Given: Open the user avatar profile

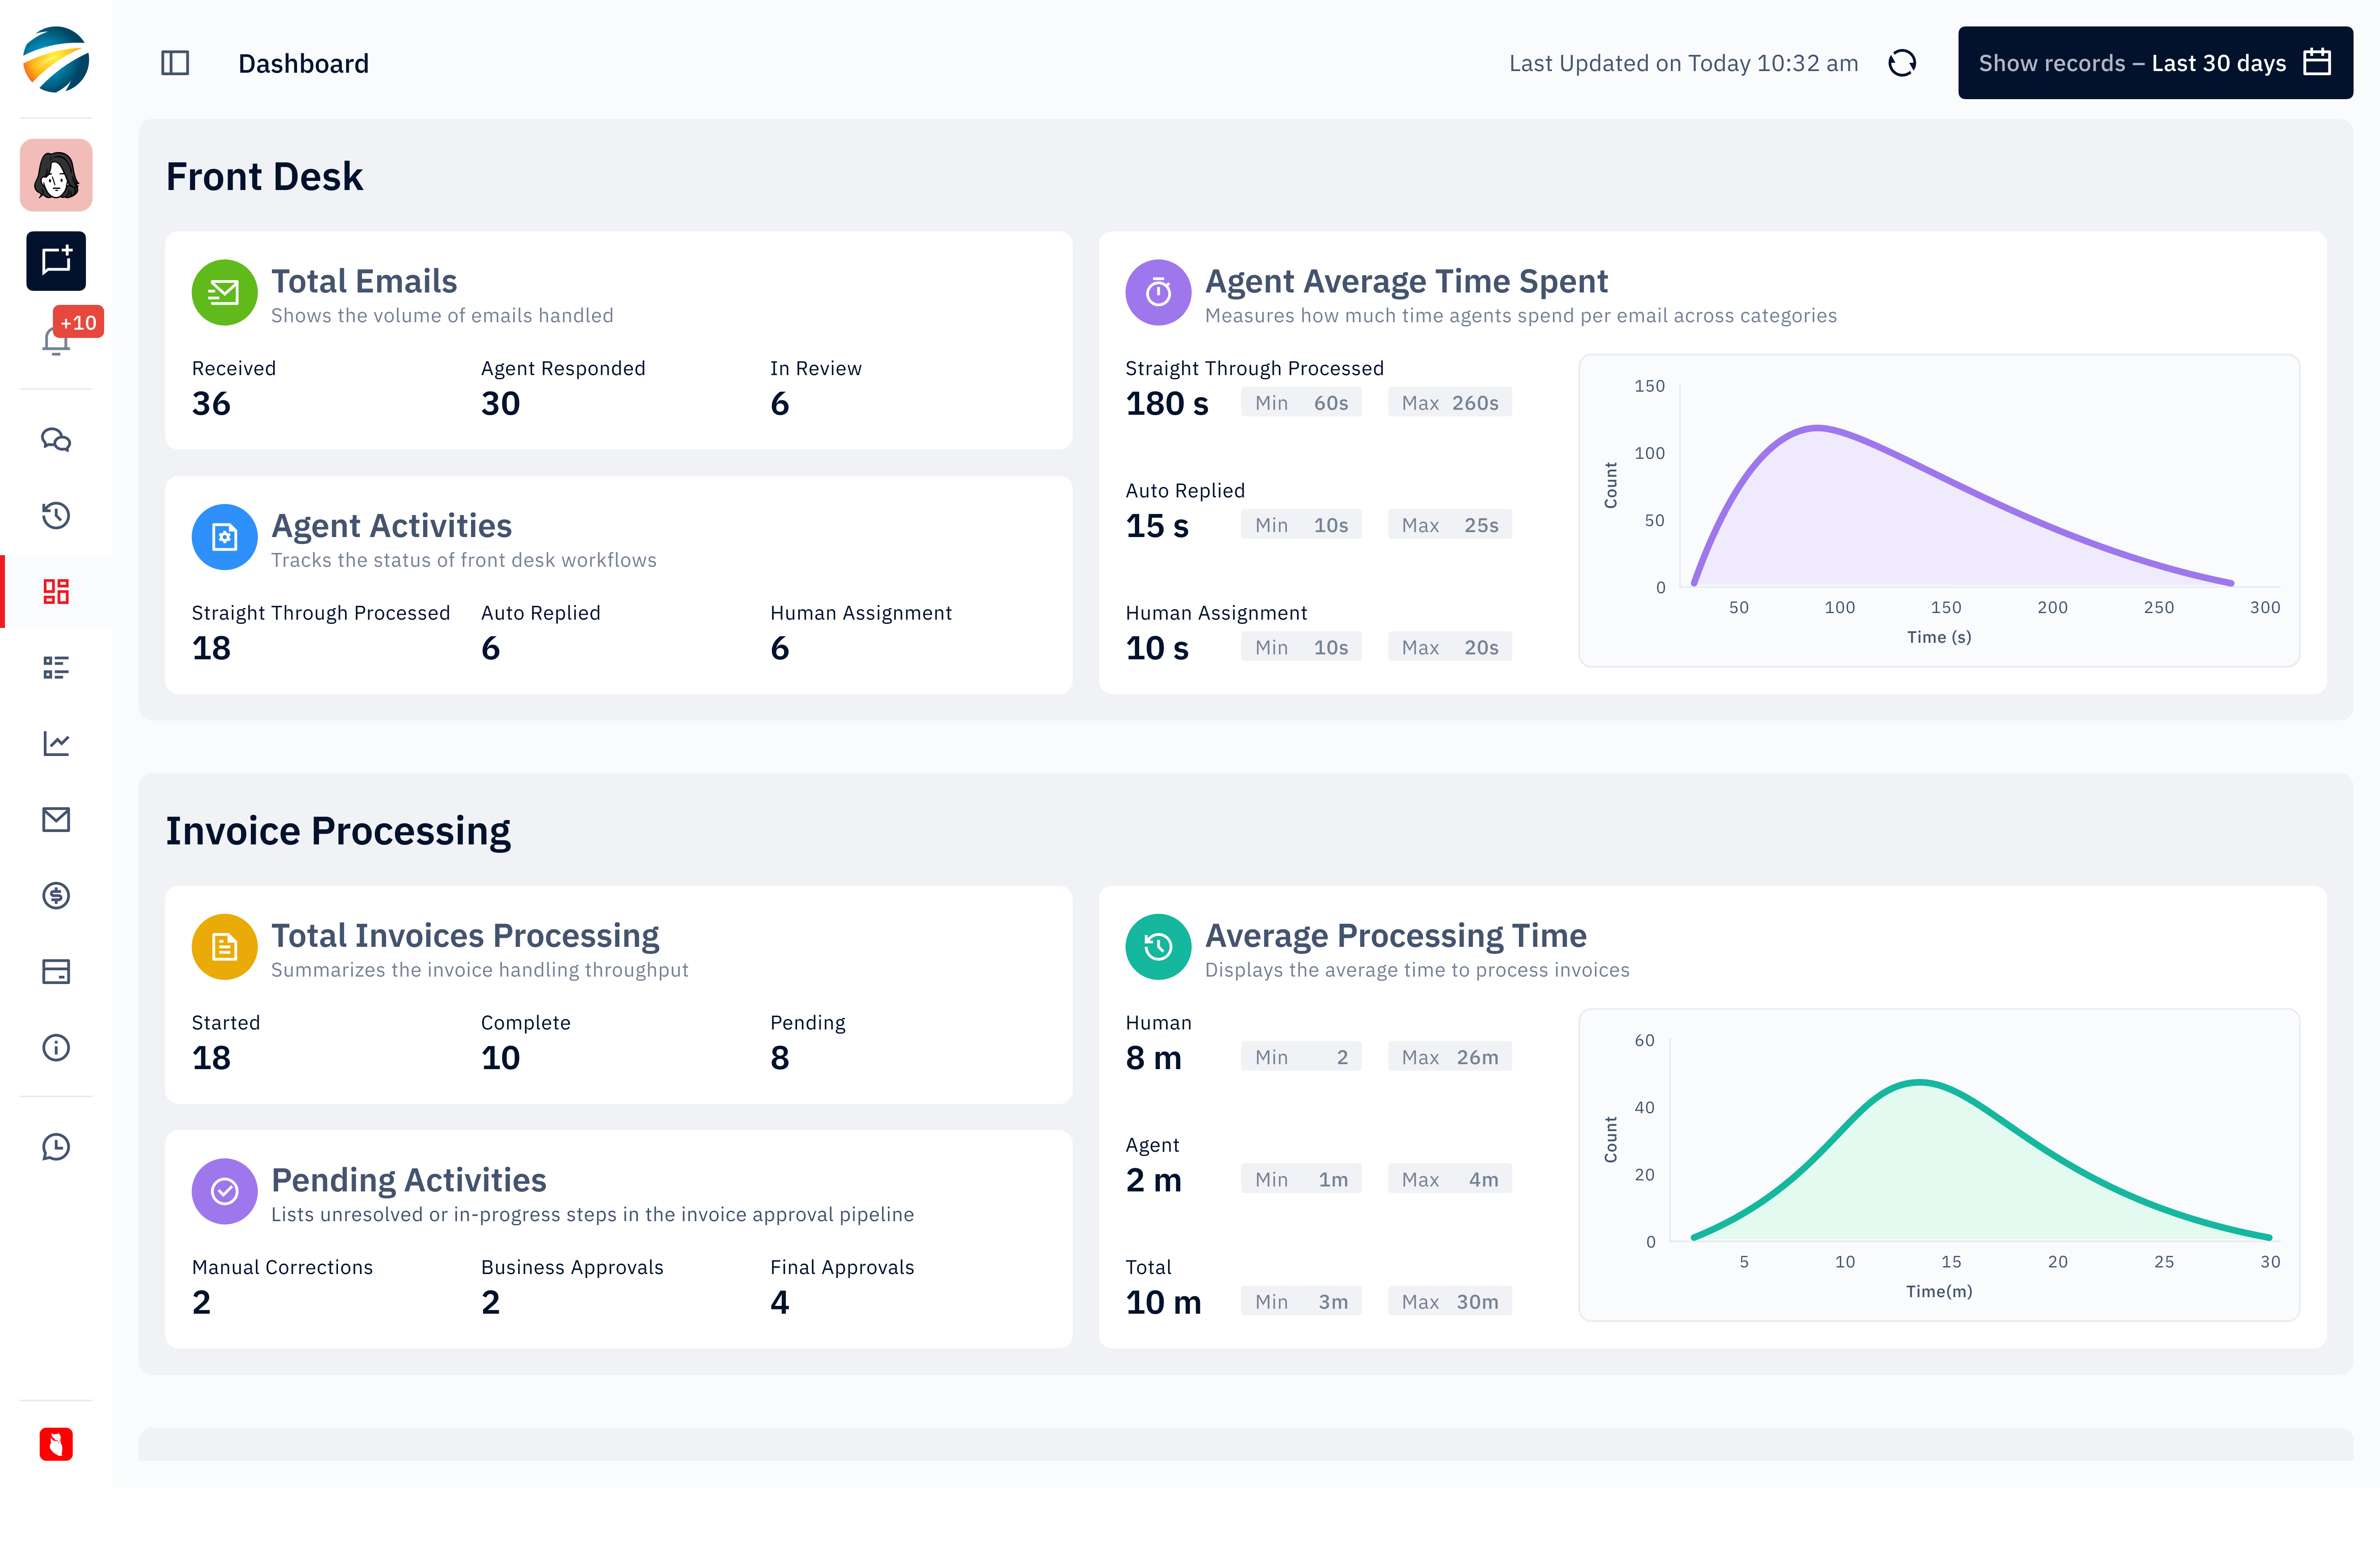Looking at the screenshot, I should point(56,175).
